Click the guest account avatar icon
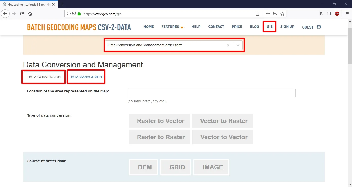 pyautogui.click(x=319, y=27)
